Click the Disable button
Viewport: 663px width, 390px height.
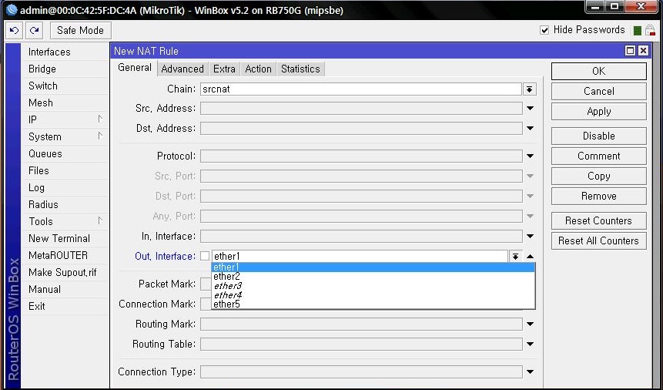(599, 136)
